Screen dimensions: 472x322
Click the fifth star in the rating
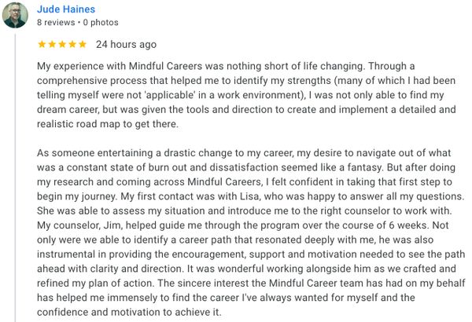83,44
